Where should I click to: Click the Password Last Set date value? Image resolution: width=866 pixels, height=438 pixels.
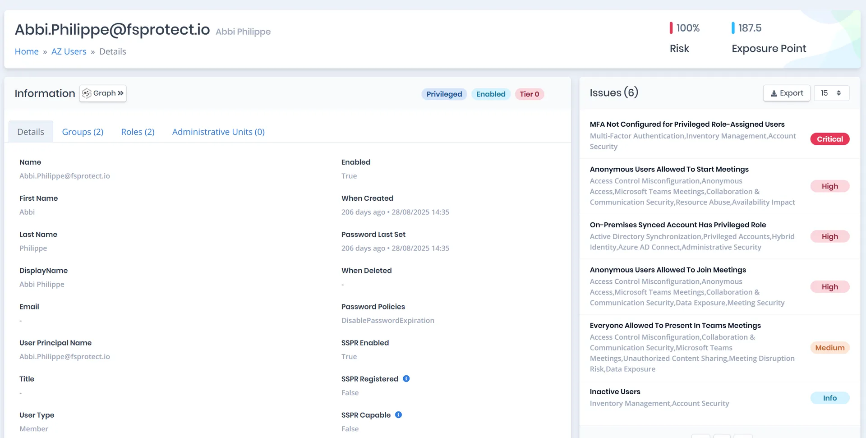point(395,248)
